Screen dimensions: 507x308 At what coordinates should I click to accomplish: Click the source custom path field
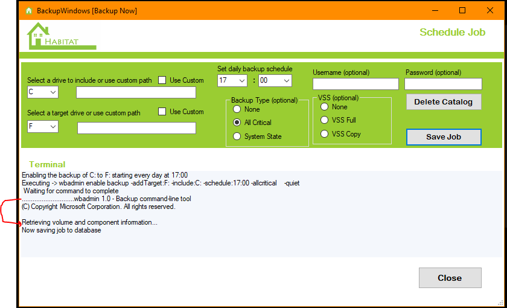[x=136, y=92]
